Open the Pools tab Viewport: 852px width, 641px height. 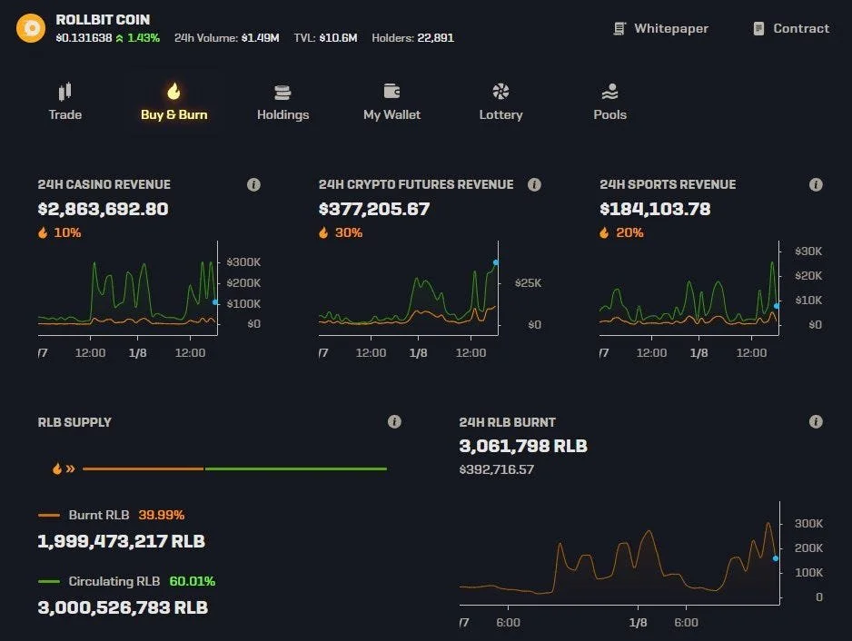(x=609, y=102)
